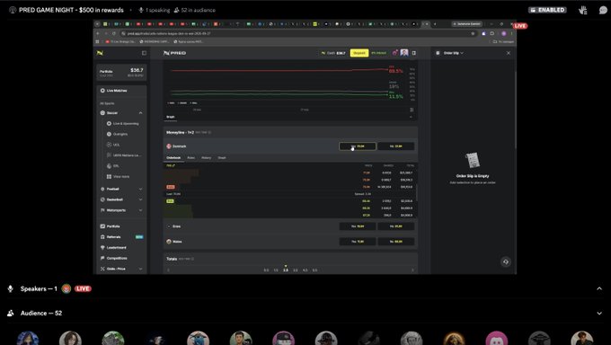Select the 1.5 totals line
Screen dimensions: 611x345
(276, 270)
